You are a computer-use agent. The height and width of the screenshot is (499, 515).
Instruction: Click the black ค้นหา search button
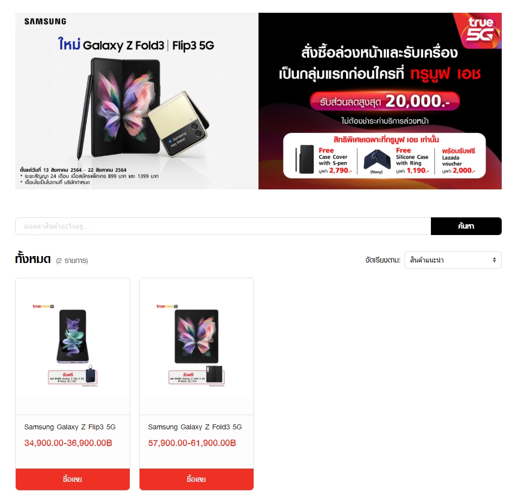click(466, 226)
